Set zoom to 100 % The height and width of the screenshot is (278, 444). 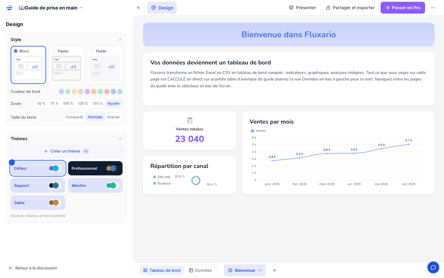tap(68, 104)
